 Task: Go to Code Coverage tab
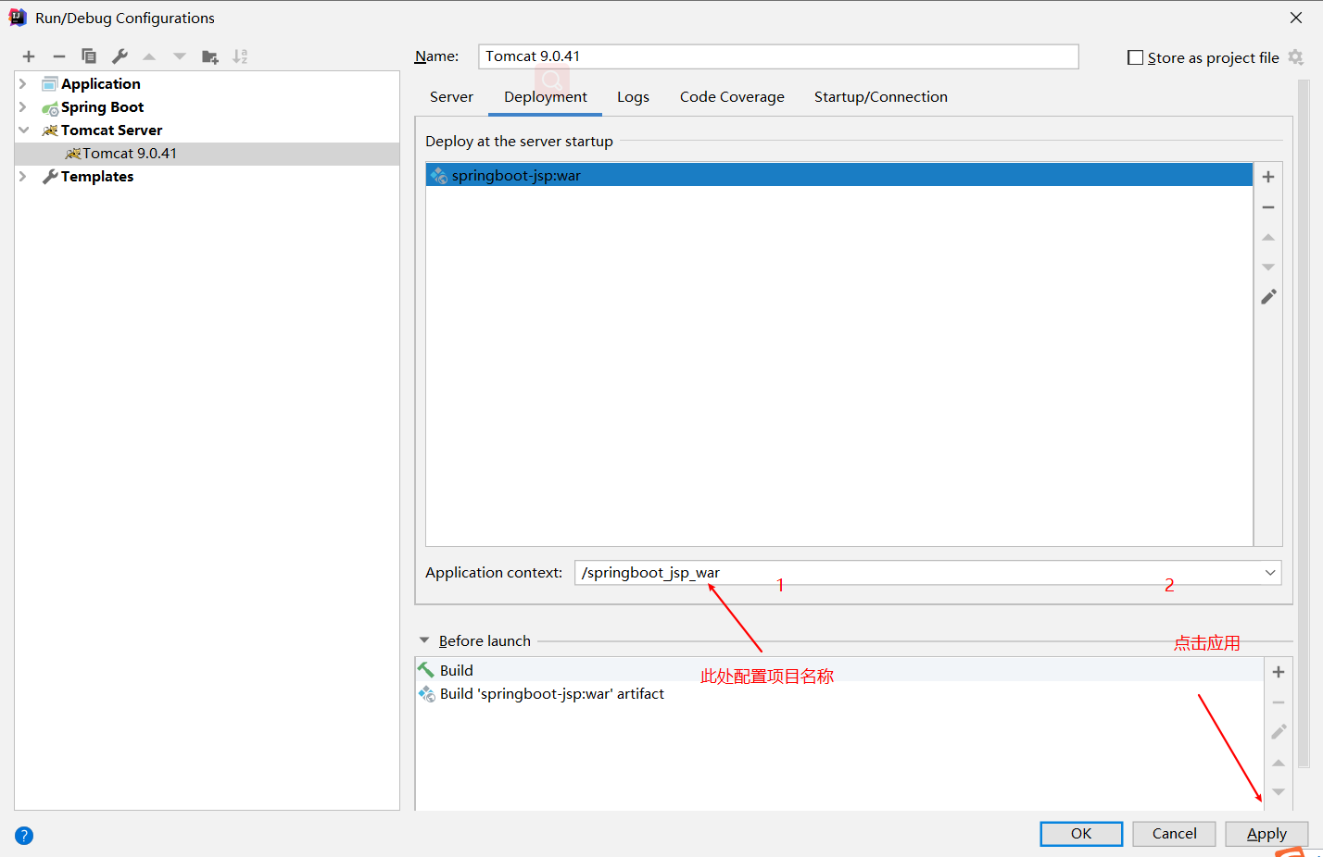732,97
